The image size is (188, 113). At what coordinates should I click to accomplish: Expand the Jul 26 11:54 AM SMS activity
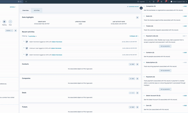[x=24, y=42]
